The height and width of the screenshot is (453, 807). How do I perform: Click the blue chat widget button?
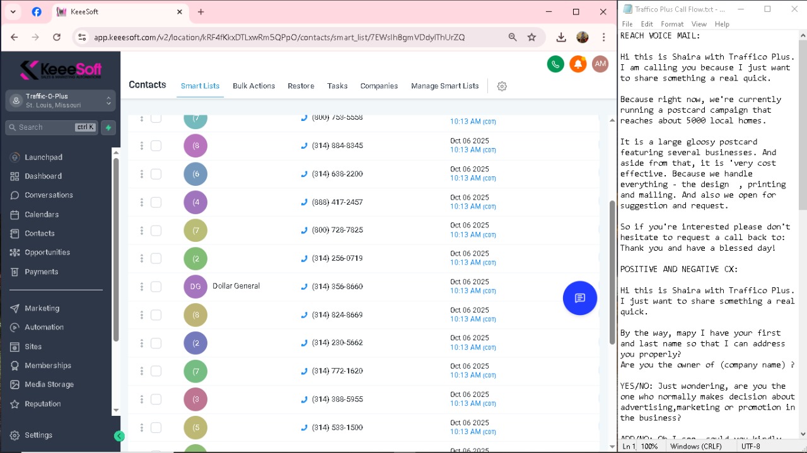[x=580, y=298]
